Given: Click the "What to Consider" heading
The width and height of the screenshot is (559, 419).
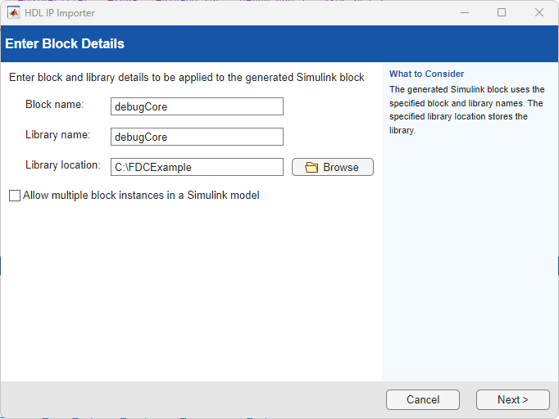Looking at the screenshot, I should coord(426,74).
